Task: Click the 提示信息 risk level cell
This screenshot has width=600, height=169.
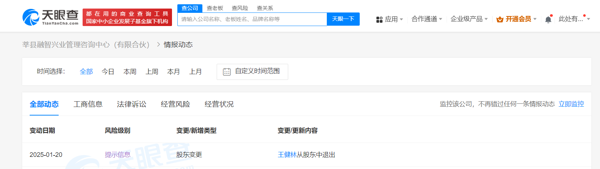Action: pos(118,155)
